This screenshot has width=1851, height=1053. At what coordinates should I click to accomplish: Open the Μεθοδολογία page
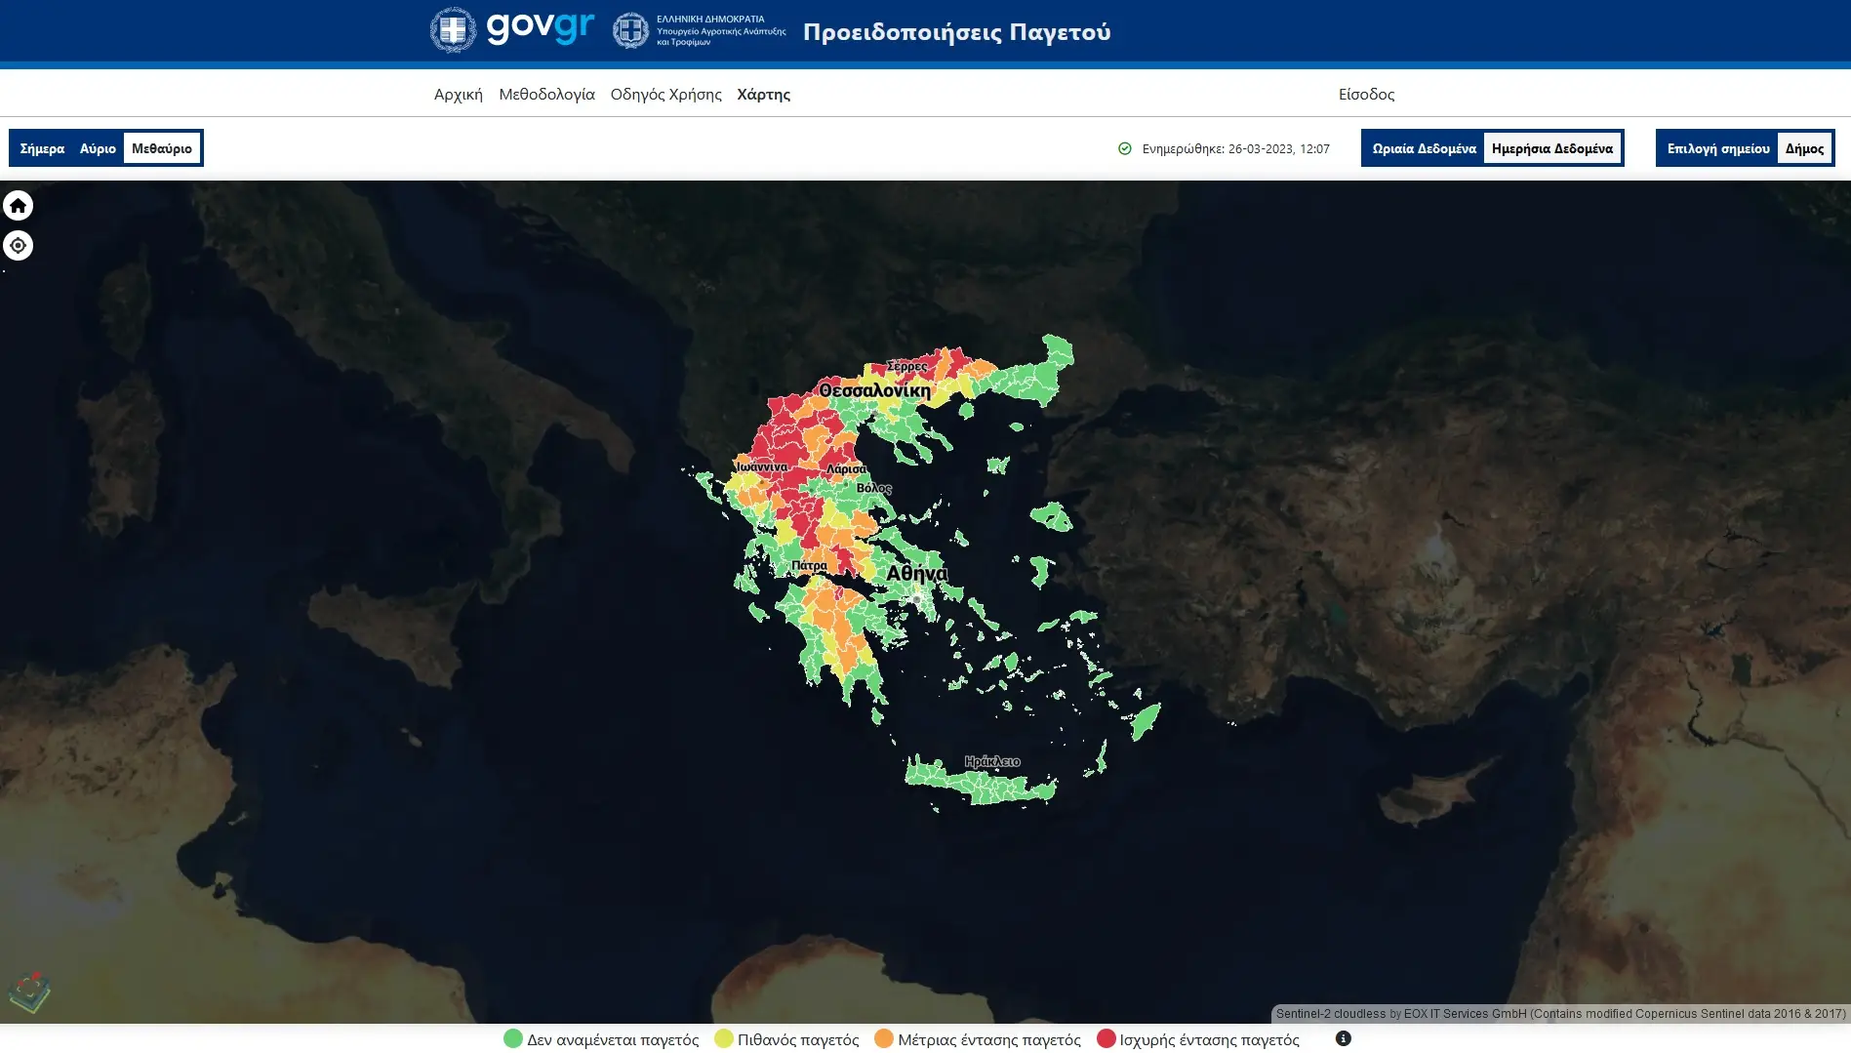(x=546, y=95)
